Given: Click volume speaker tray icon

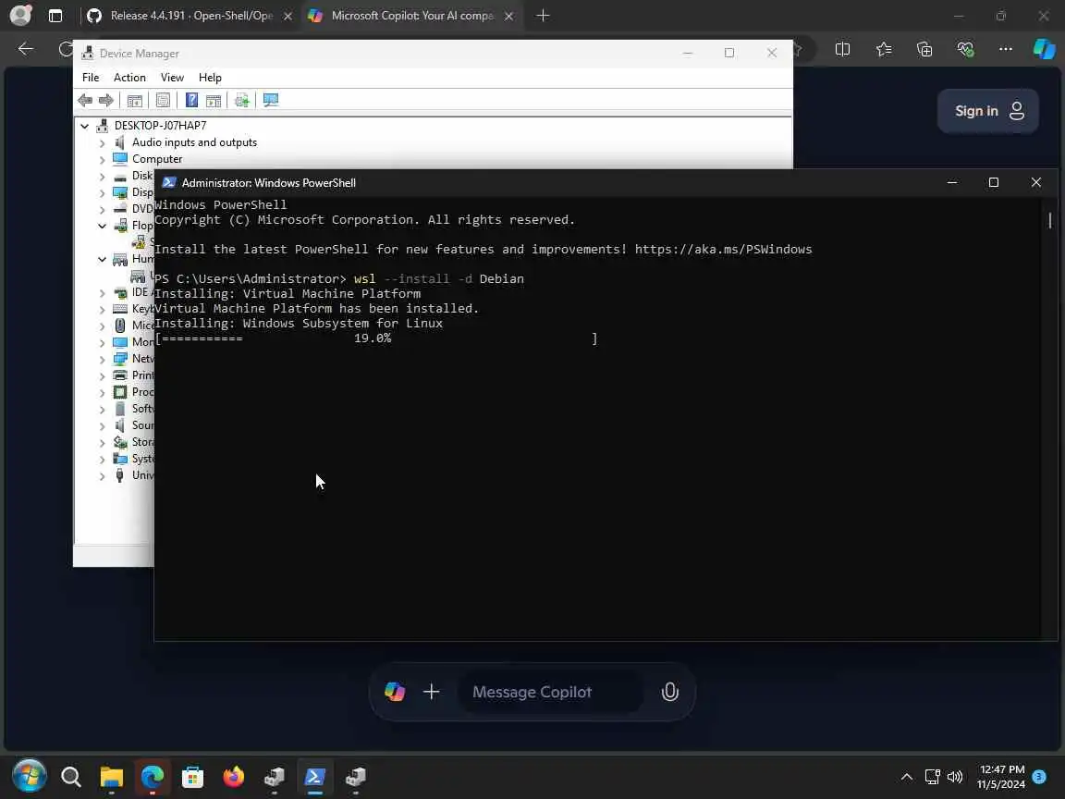Looking at the screenshot, I should (955, 777).
